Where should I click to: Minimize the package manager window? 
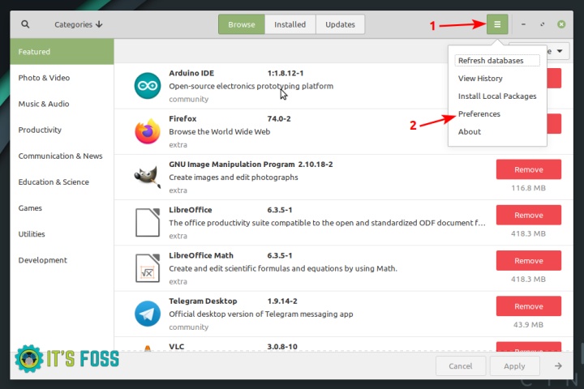point(523,24)
